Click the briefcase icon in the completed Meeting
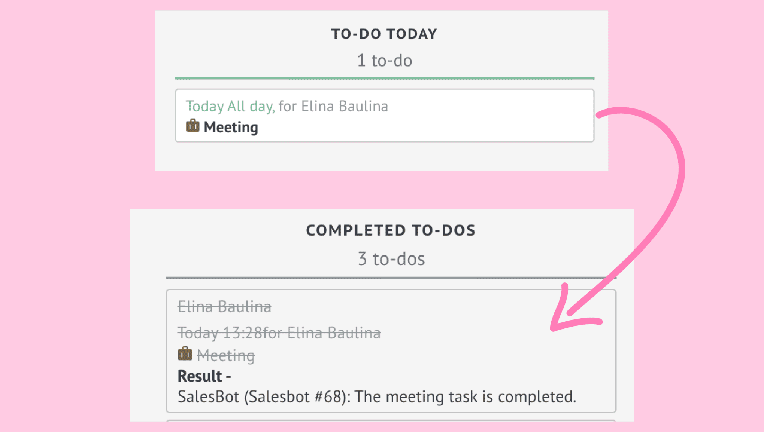This screenshot has width=764, height=432. pyautogui.click(x=185, y=353)
